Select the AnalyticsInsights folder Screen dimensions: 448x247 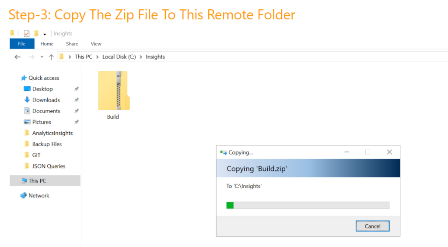(52, 133)
